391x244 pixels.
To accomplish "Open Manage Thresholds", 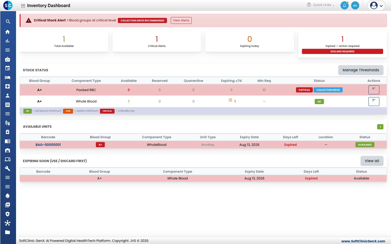I will [x=361, y=70].
